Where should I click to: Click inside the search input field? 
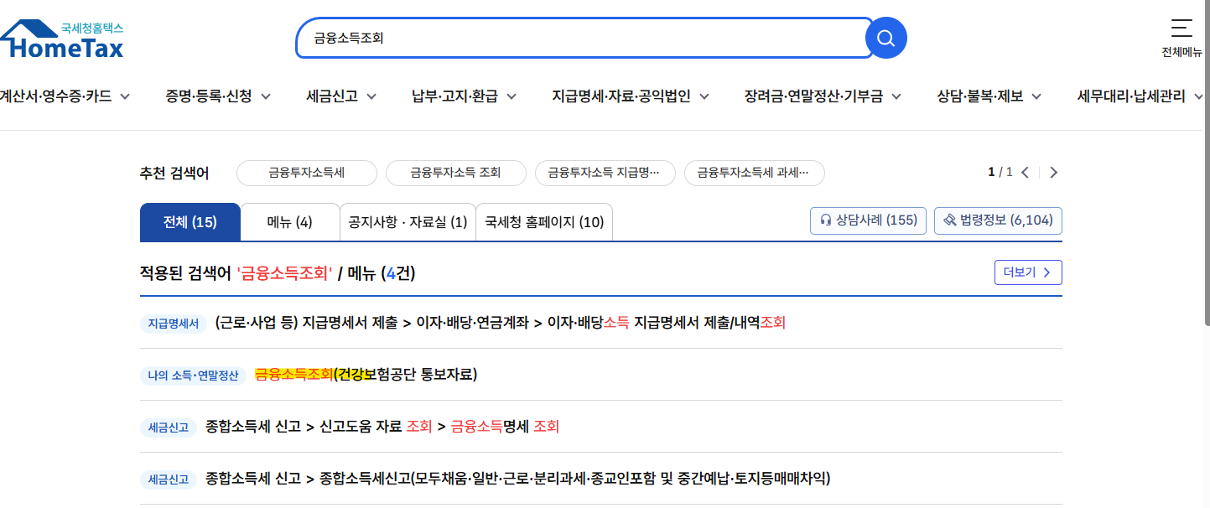click(579, 37)
